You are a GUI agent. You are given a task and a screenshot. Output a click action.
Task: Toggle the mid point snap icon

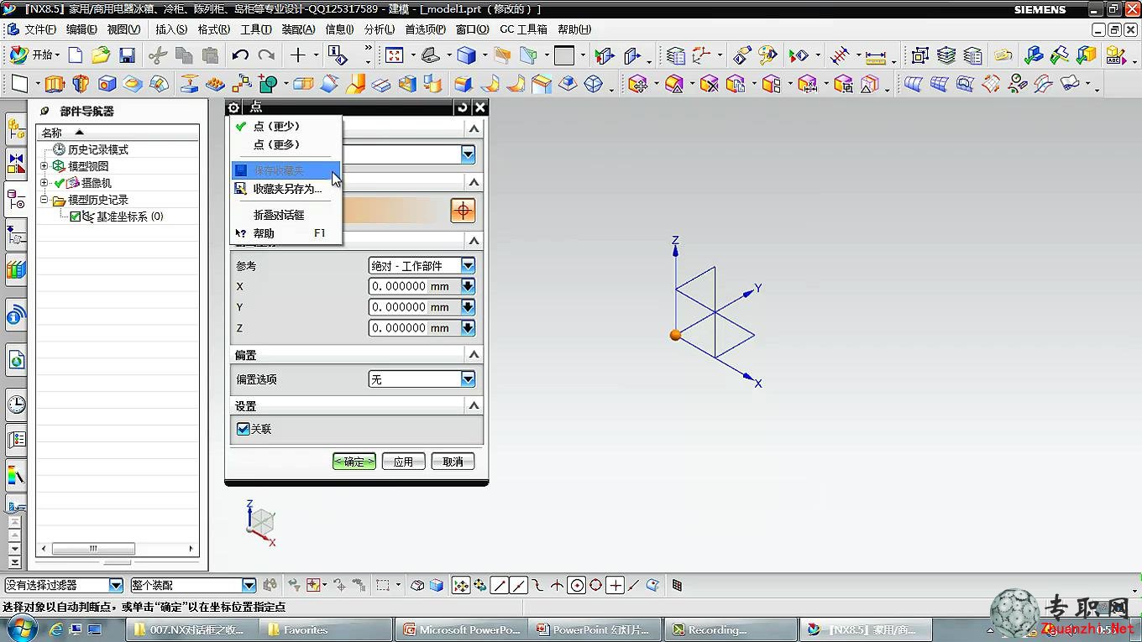coord(519,586)
